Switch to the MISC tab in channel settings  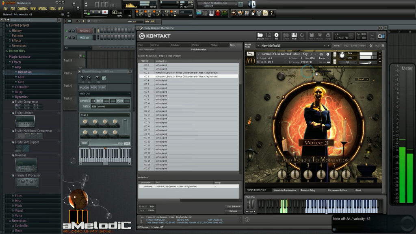(x=94, y=87)
